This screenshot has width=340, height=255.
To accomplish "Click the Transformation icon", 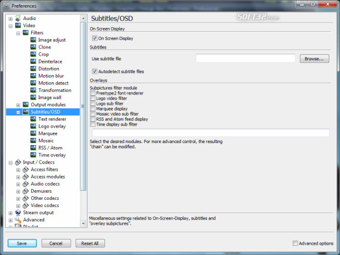I will click(x=33, y=90).
